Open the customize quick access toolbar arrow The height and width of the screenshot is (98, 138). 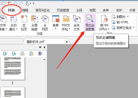pos(34,3)
